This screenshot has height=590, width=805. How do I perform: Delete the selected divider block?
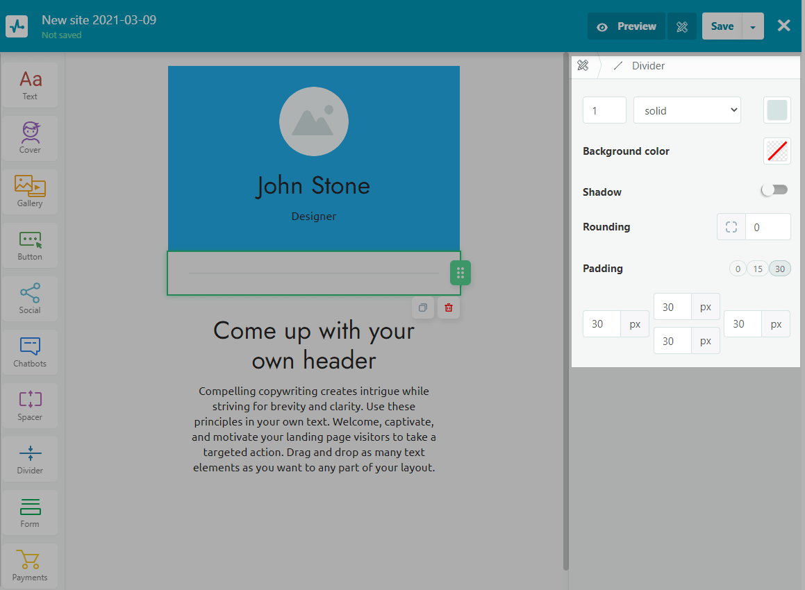pyautogui.click(x=449, y=307)
